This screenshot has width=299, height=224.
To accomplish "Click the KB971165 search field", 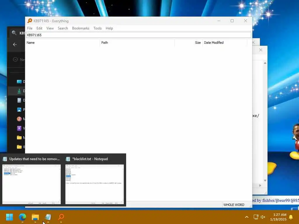I will click(138, 35).
